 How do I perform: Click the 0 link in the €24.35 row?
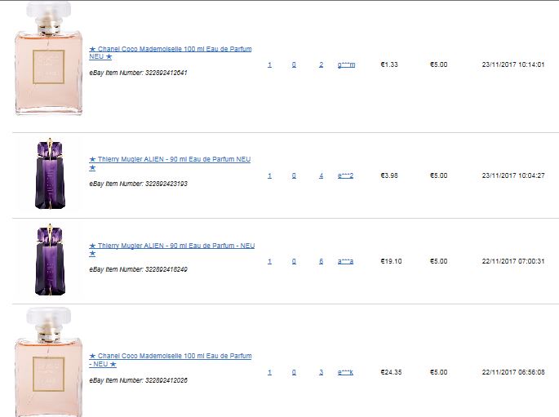coord(294,372)
